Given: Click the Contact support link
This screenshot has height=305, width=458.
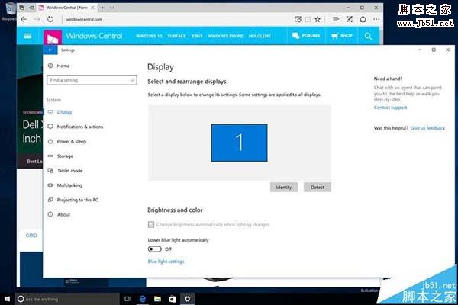Looking at the screenshot, I should tap(391, 108).
